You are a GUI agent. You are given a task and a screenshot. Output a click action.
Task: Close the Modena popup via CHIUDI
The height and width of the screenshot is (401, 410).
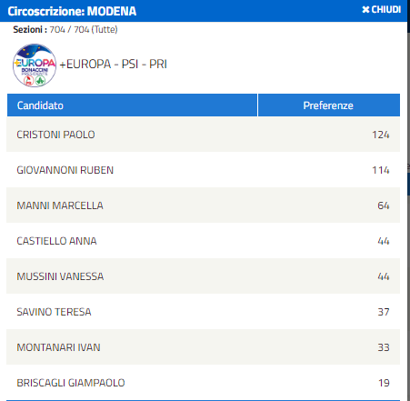pyautogui.click(x=381, y=10)
